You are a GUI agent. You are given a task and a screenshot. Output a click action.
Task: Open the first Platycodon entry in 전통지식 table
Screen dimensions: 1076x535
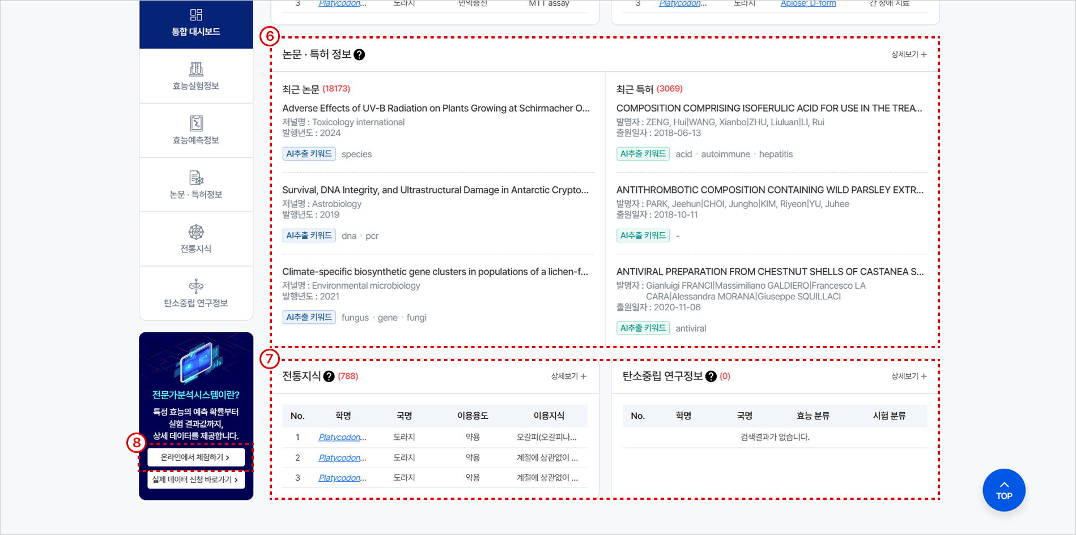coord(342,436)
